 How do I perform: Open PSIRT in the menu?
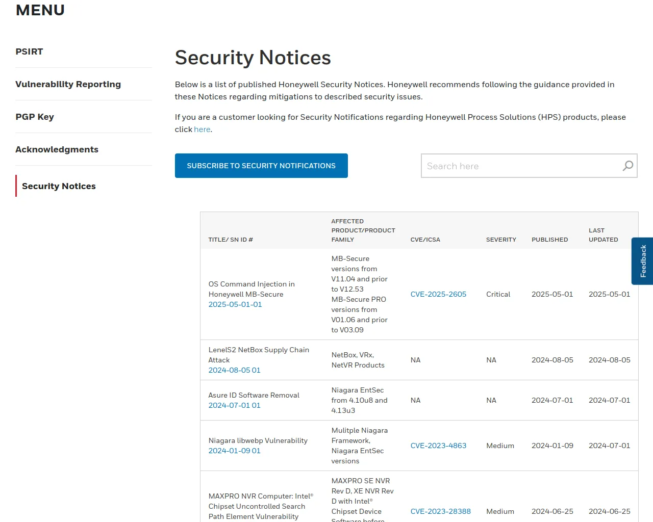coord(29,51)
